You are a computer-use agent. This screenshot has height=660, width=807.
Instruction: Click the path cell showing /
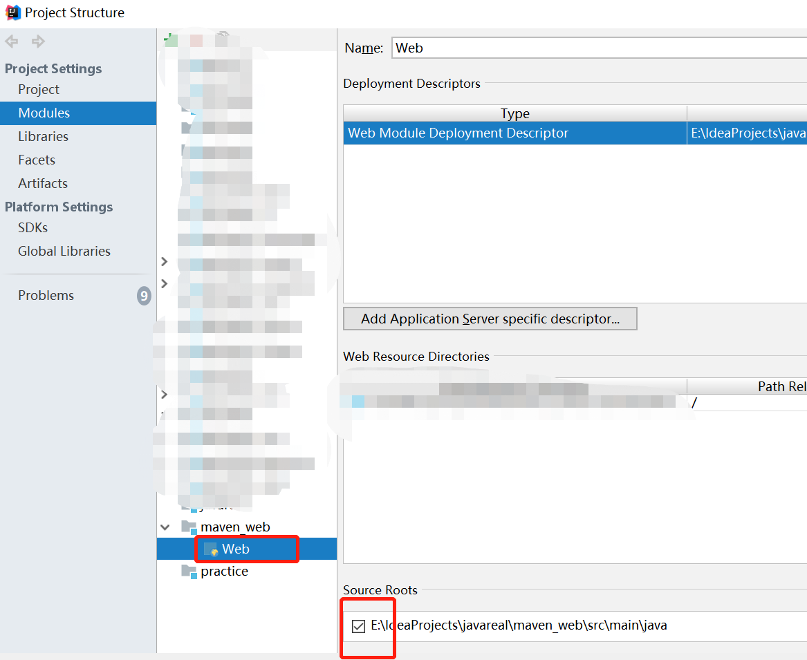[748, 402]
